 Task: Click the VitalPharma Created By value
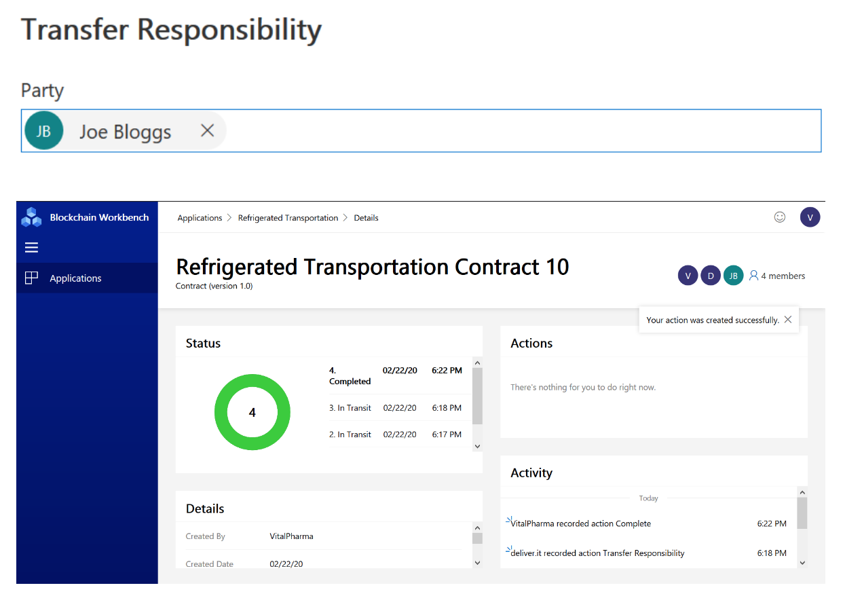pos(292,536)
